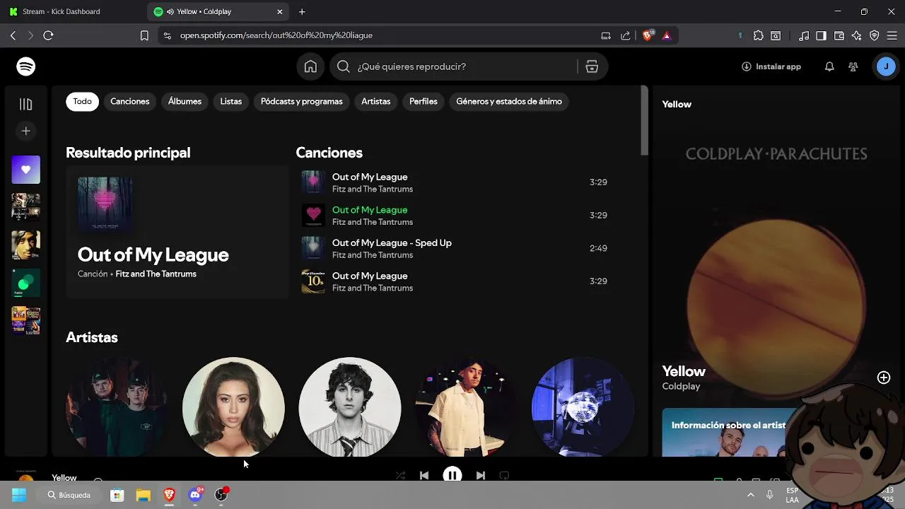Go back in browser history
This screenshot has height=509, width=905.
(13, 35)
